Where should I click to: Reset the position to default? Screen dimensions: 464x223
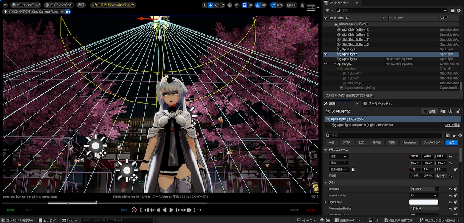451,157
